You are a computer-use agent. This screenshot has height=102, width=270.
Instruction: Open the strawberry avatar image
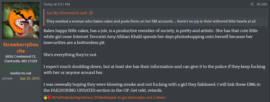pyautogui.click(x=21, y=21)
